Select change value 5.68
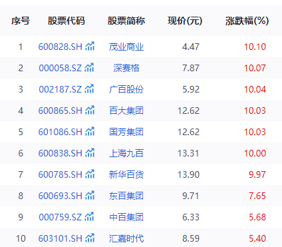Screen dimensions: 282x247 (257, 217)
